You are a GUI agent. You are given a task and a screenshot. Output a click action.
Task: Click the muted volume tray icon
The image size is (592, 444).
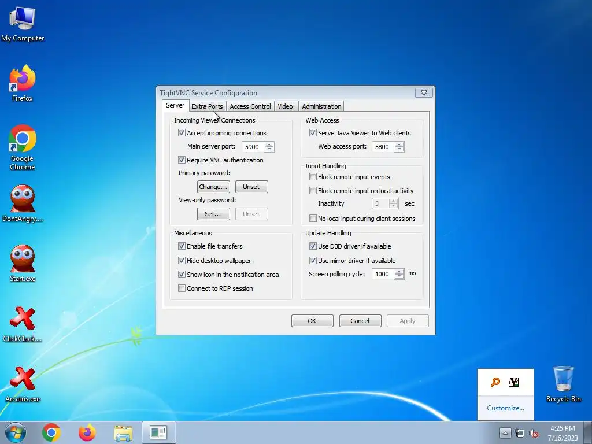tap(534, 433)
